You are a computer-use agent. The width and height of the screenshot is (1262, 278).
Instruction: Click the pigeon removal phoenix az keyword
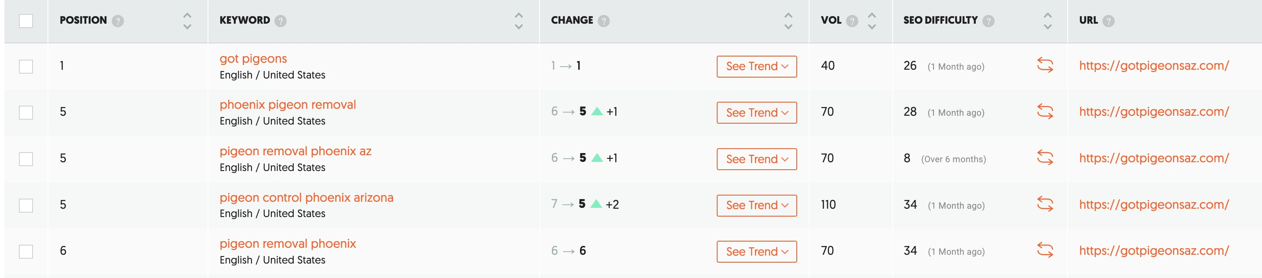click(295, 151)
